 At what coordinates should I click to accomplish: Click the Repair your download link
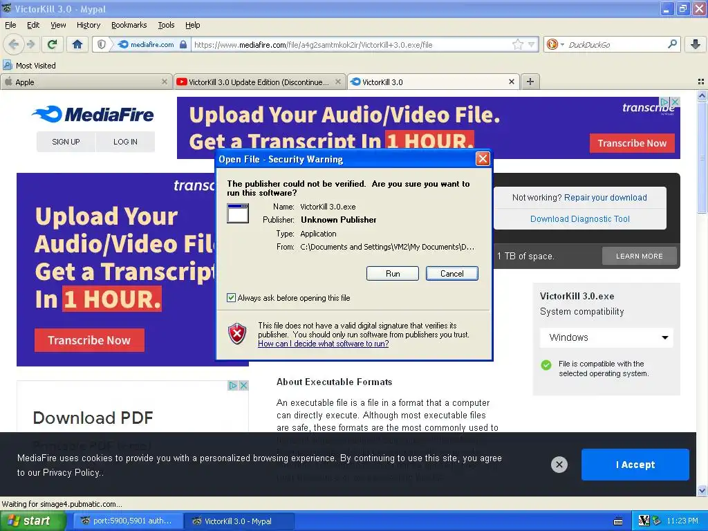click(605, 197)
